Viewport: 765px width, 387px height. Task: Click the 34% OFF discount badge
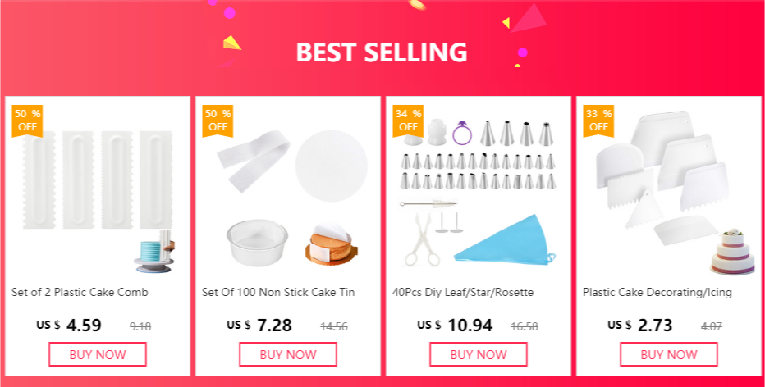tap(409, 121)
